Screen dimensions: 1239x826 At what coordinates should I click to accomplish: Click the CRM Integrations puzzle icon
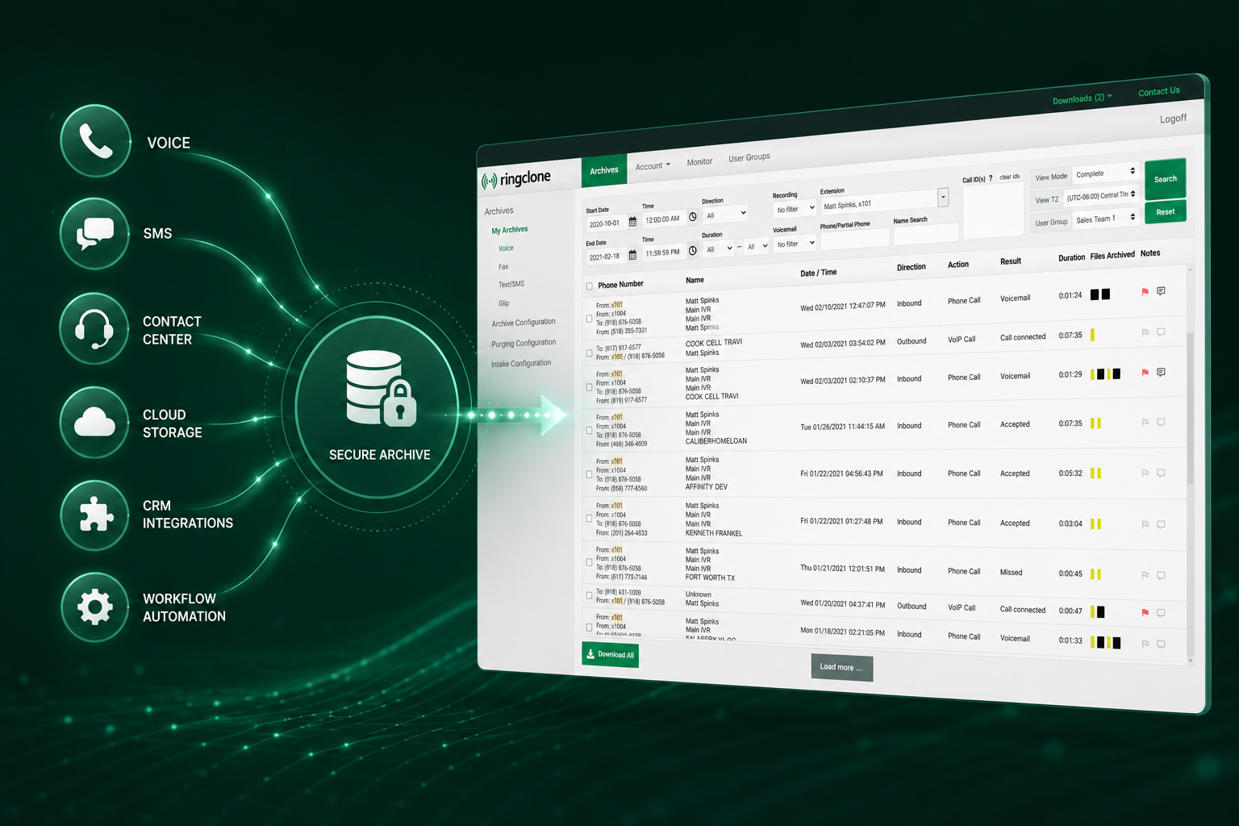(95, 515)
